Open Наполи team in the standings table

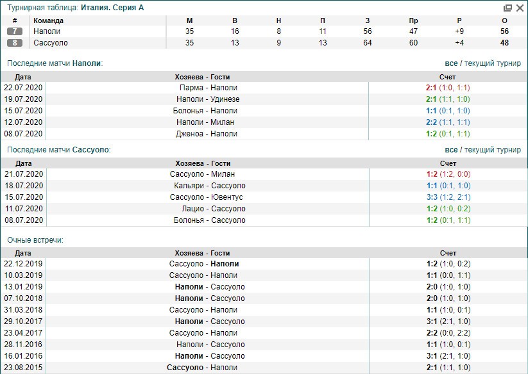[47, 31]
